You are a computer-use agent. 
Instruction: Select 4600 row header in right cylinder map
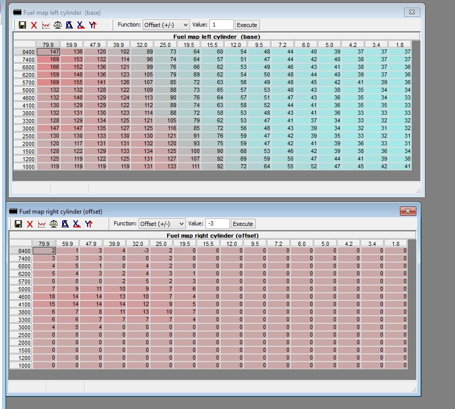pos(21,297)
